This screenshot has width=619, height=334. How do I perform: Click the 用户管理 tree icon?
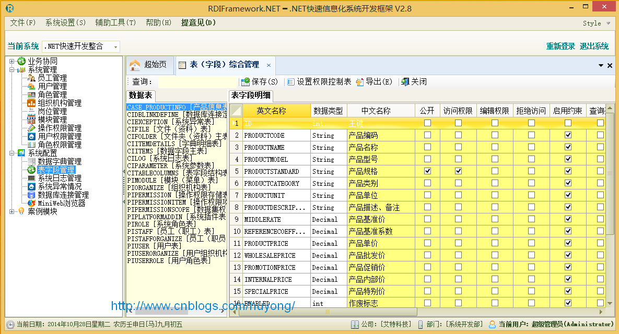31,86
